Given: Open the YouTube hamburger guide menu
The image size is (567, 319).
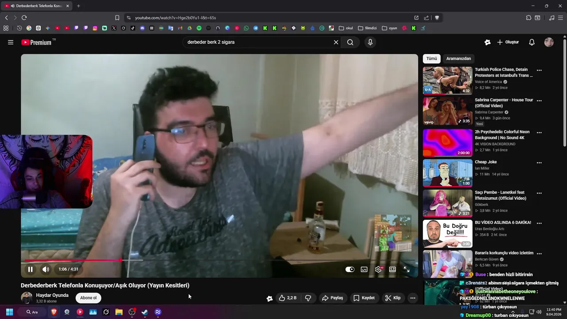Looking at the screenshot, I should (11, 42).
